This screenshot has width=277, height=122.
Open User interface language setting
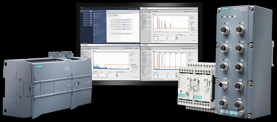(98, 42)
